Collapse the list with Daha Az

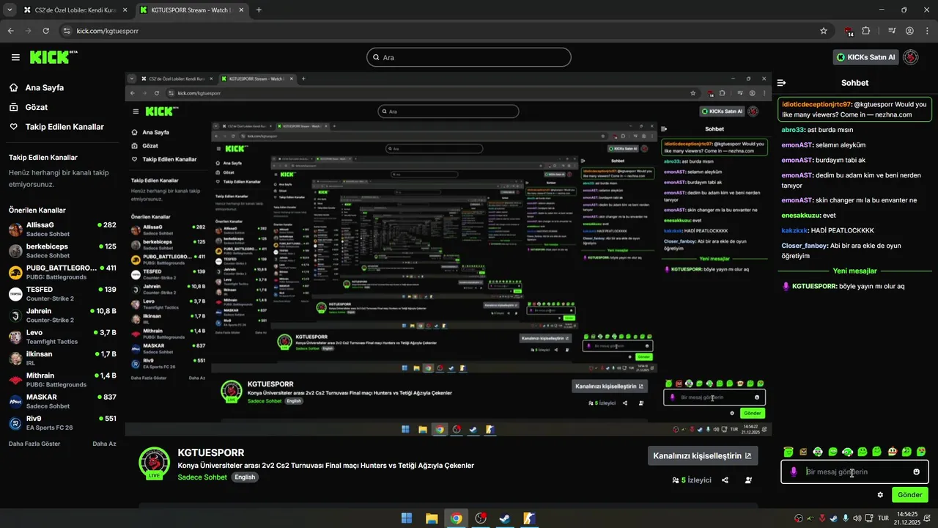click(104, 444)
